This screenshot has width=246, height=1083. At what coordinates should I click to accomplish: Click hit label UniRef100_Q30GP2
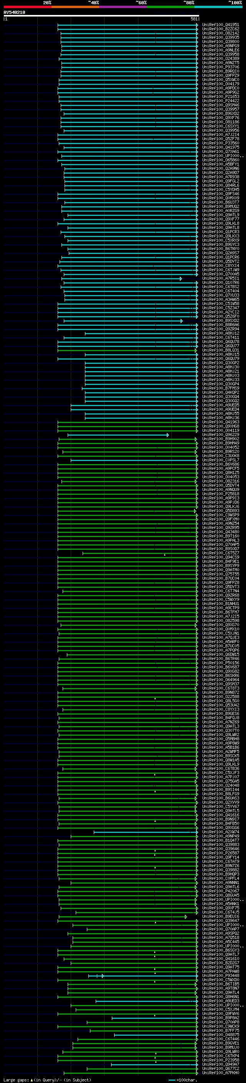point(220,363)
